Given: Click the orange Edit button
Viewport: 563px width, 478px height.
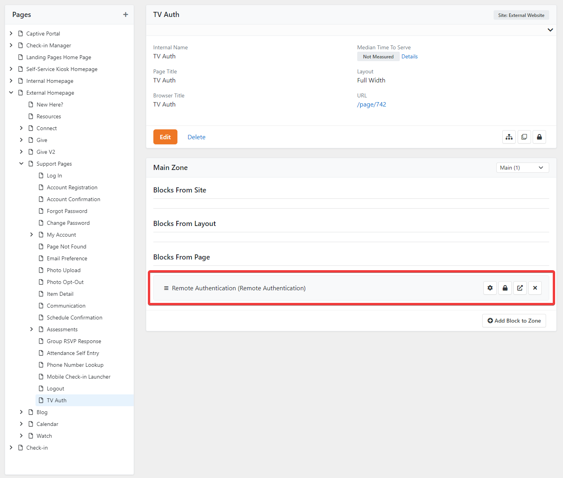Looking at the screenshot, I should (x=165, y=137).
